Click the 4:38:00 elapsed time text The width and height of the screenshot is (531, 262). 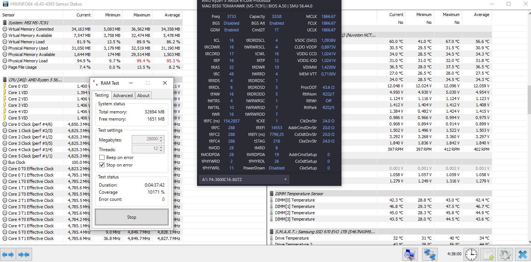point(454,254)
